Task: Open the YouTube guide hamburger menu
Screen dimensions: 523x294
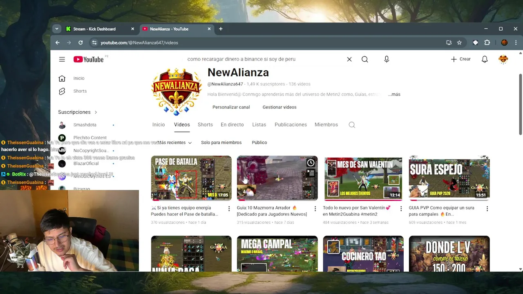Action: point(62,59)
